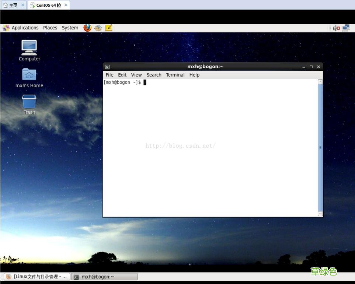Click the terminal window scrollbar
Image resolution: width=355 pixels, height=284 pixels.
[320, 147]
